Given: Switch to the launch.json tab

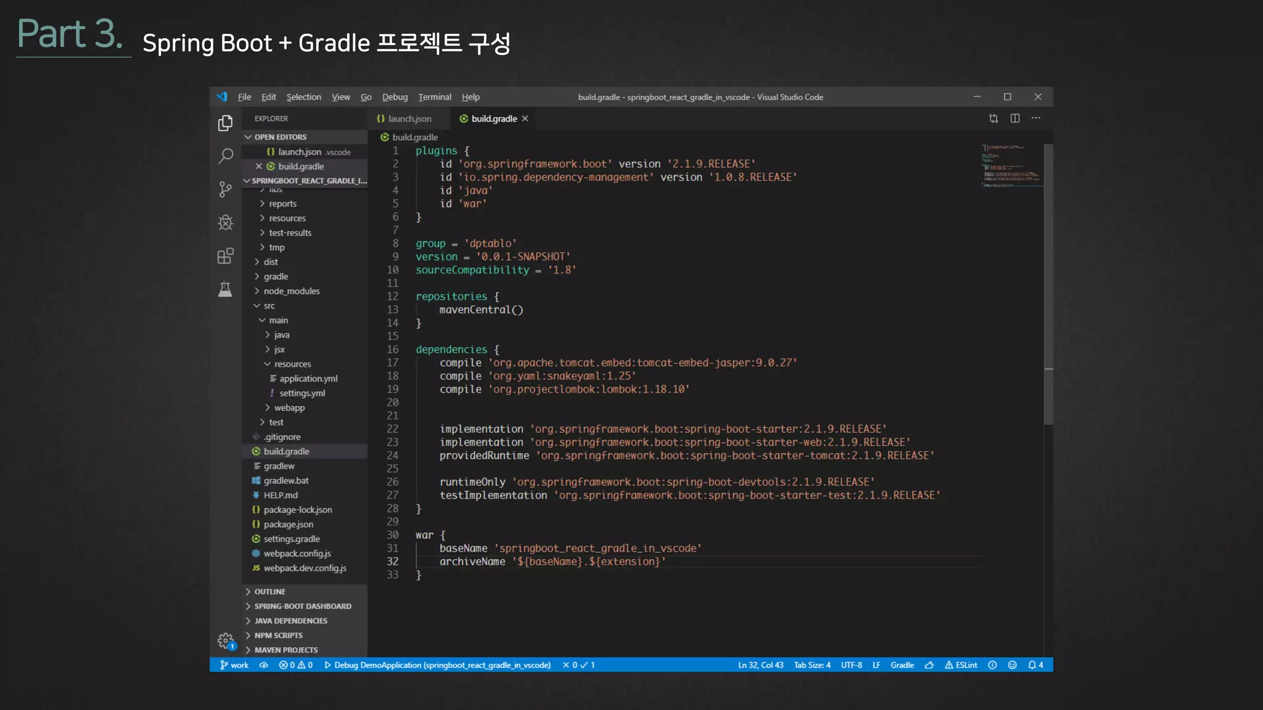Looking at the screenshot, I should coord(408,119).
